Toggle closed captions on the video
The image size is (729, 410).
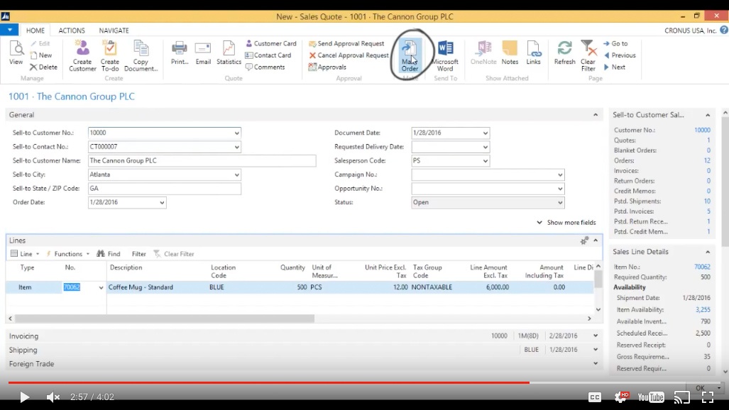click(595, 397)
